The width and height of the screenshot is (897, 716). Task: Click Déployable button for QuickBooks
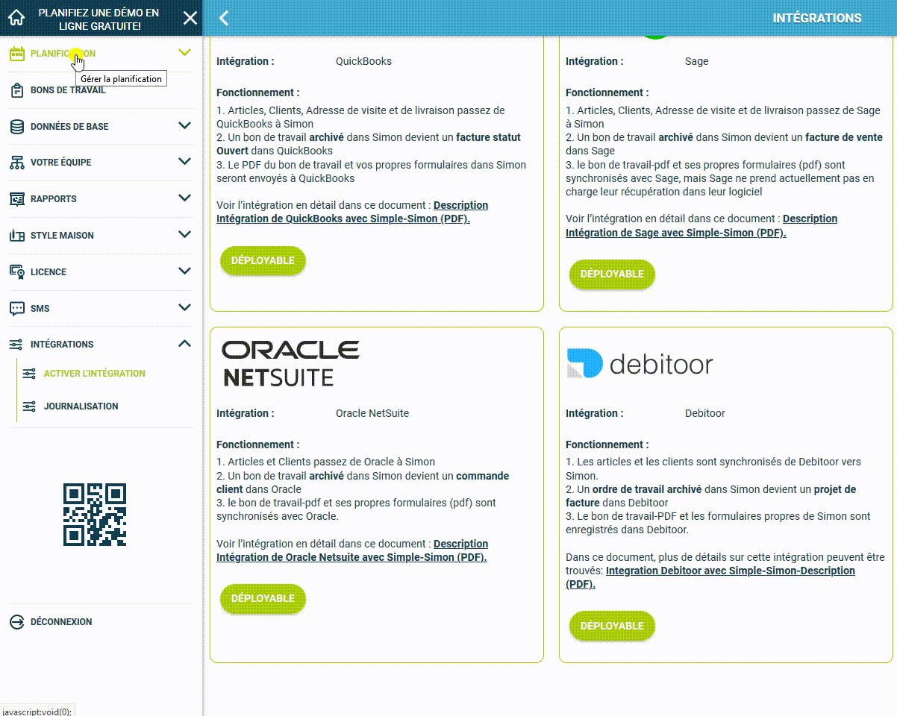coord(263,260)
